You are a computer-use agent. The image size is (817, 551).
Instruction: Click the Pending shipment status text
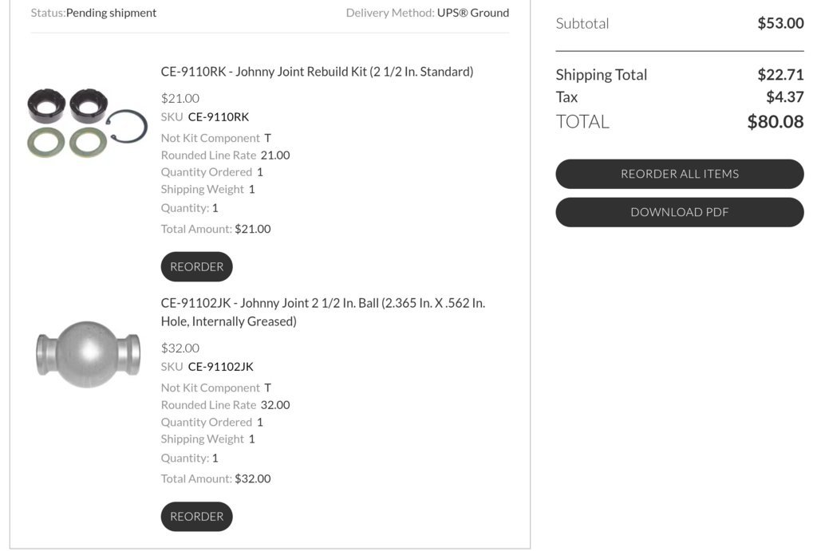click(x=111, y=13)
